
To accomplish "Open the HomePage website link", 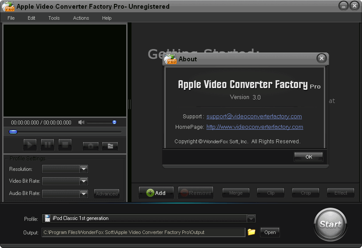I will (x=255, y=127).
